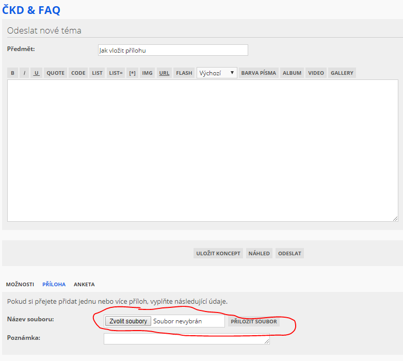403x361 pixels.
Task: Open the Výchozí font size dropdown
Action: pyautogui.click(x=217, y=73)
